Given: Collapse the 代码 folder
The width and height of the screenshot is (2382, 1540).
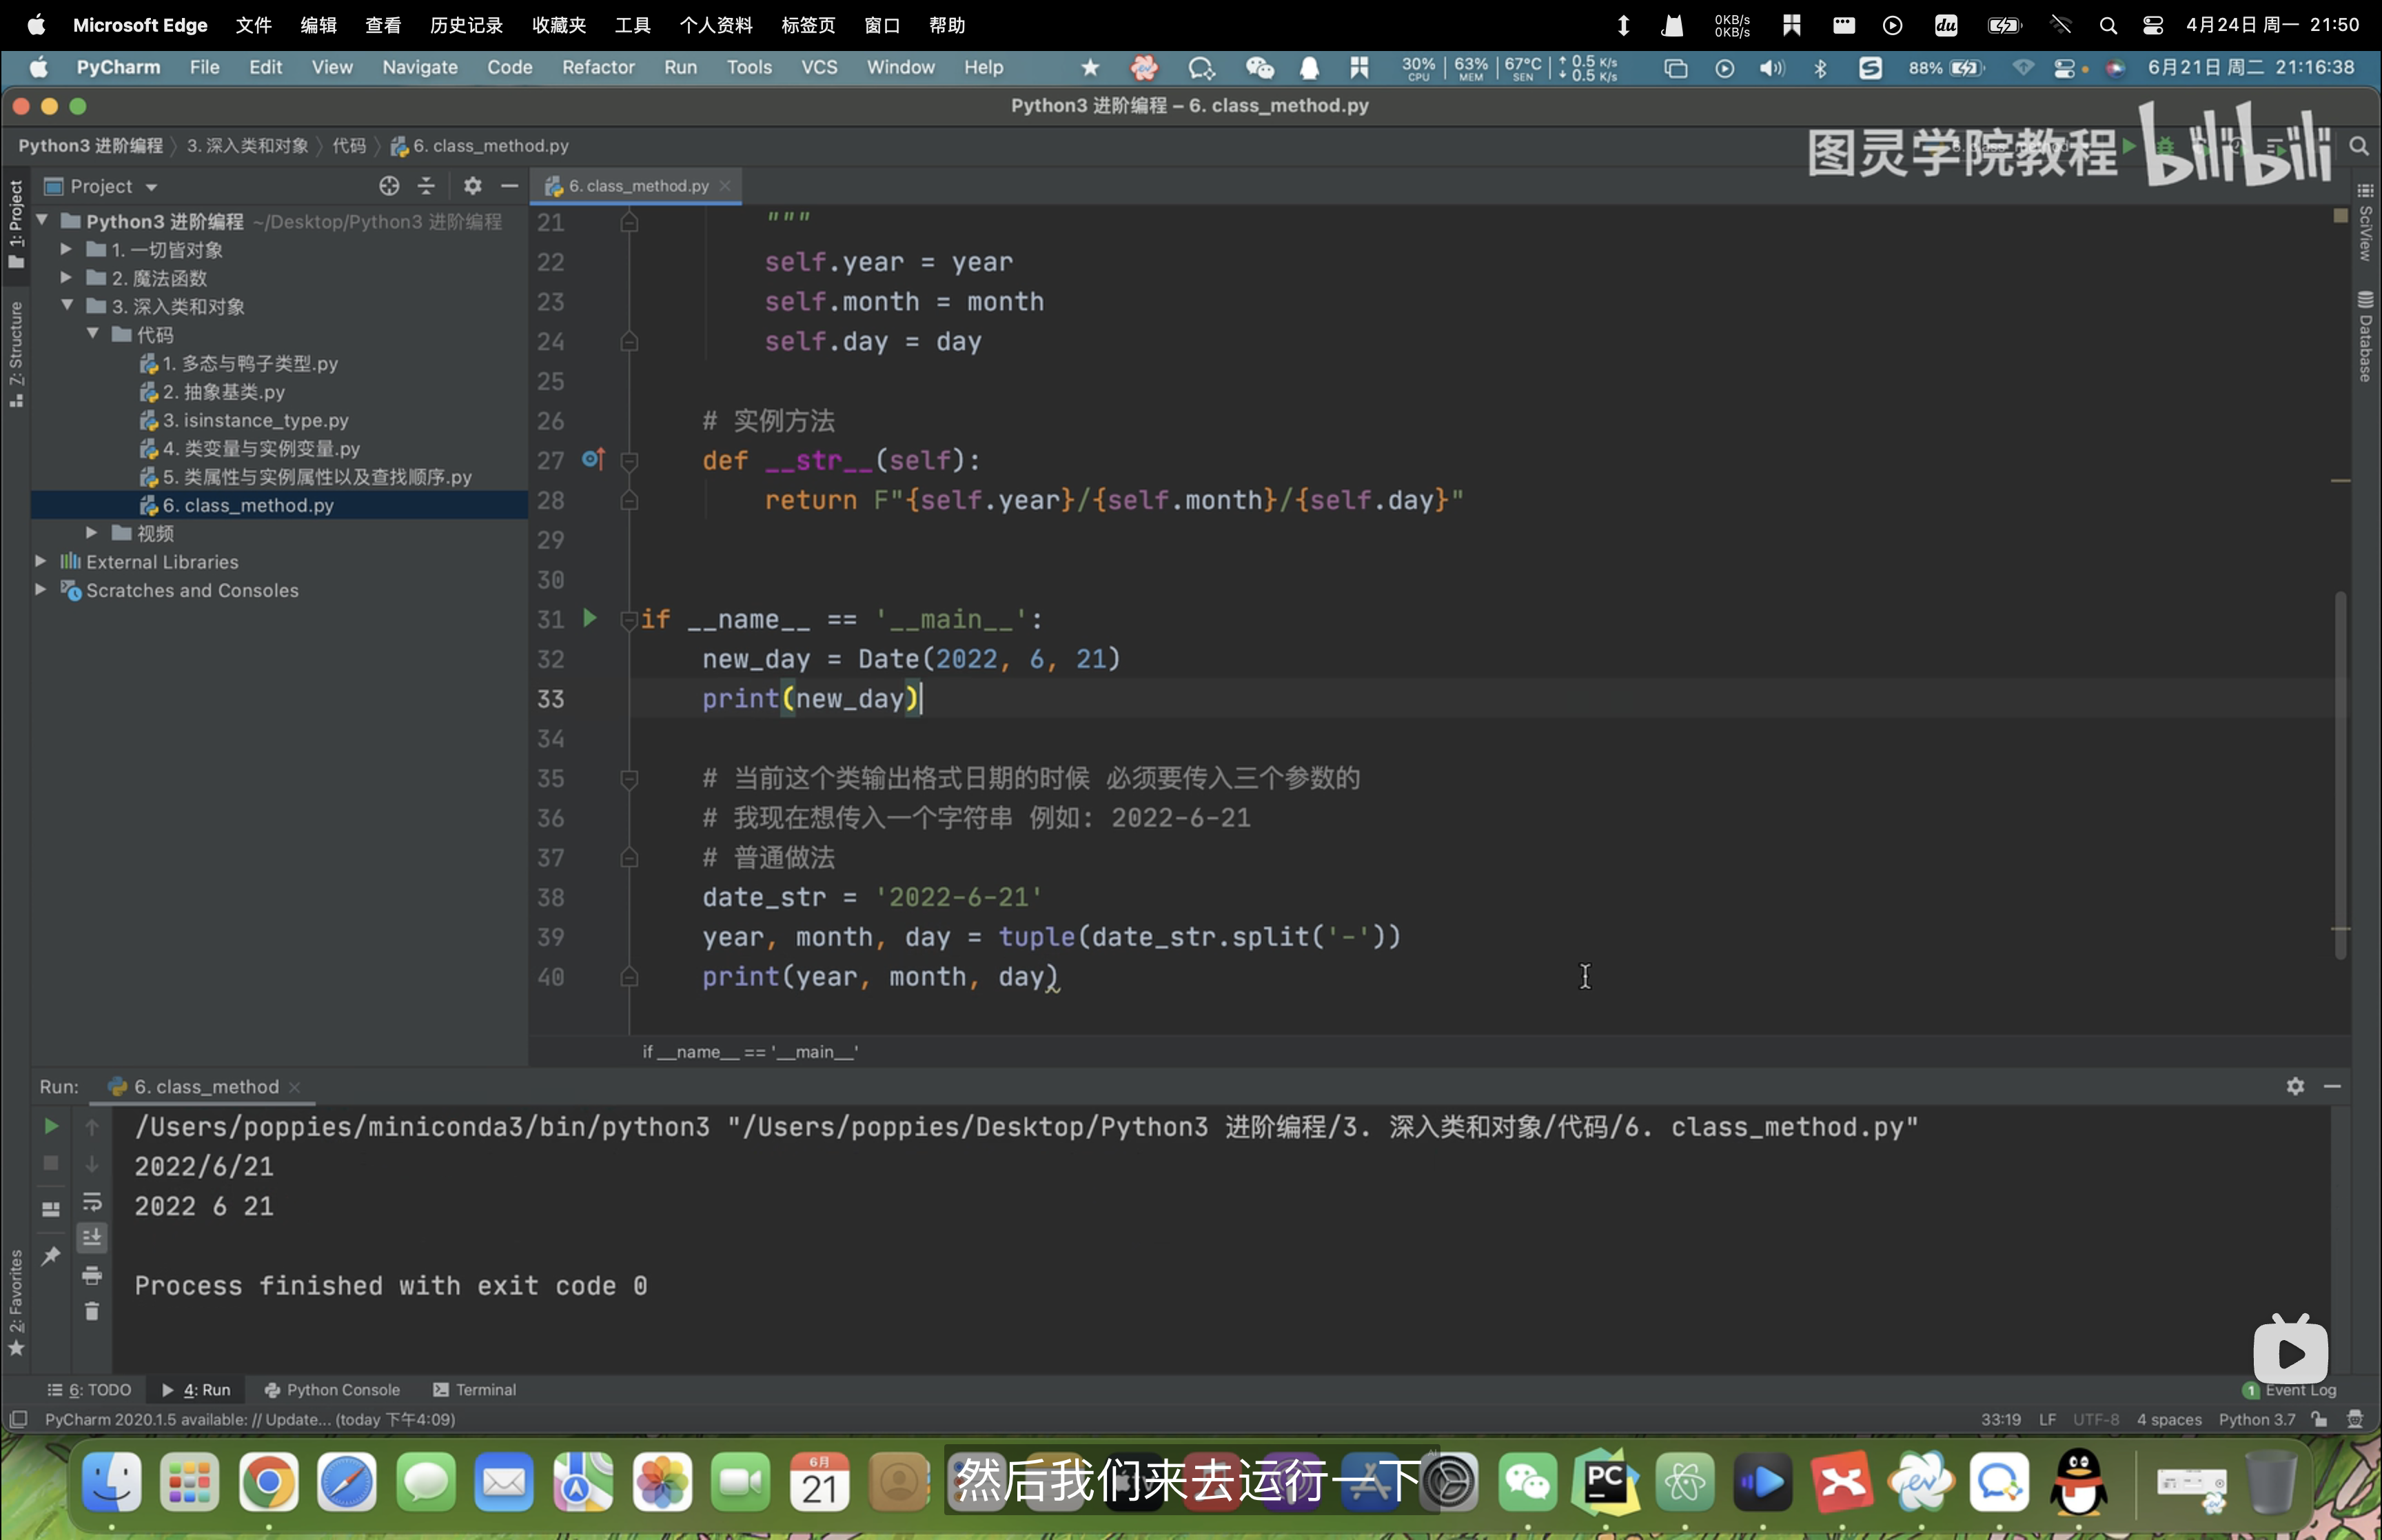Looking at the screenshot, I should click(x=92, y=333).
